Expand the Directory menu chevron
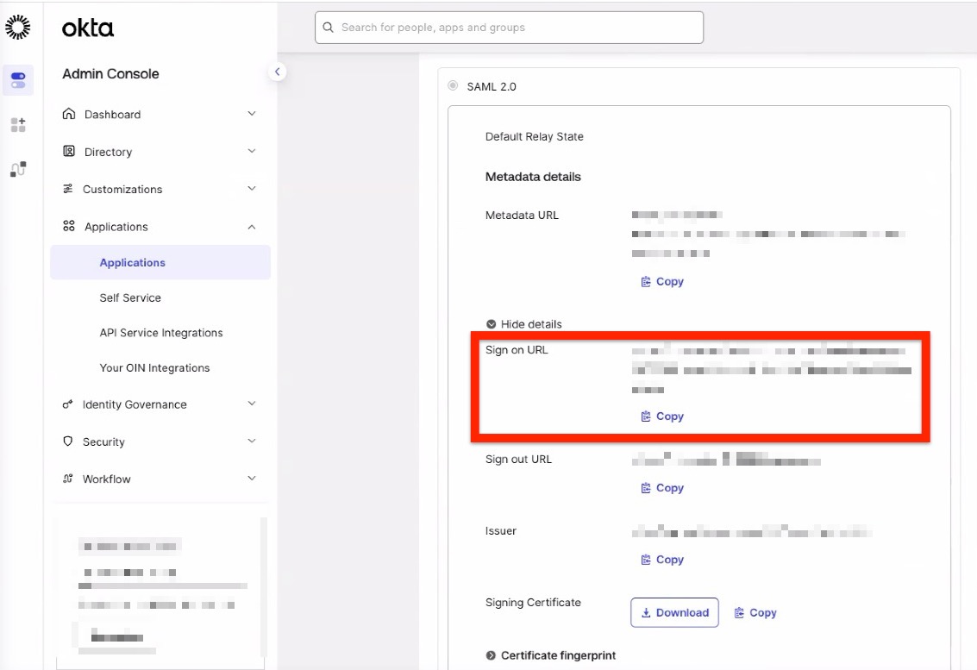 [252, 151]
